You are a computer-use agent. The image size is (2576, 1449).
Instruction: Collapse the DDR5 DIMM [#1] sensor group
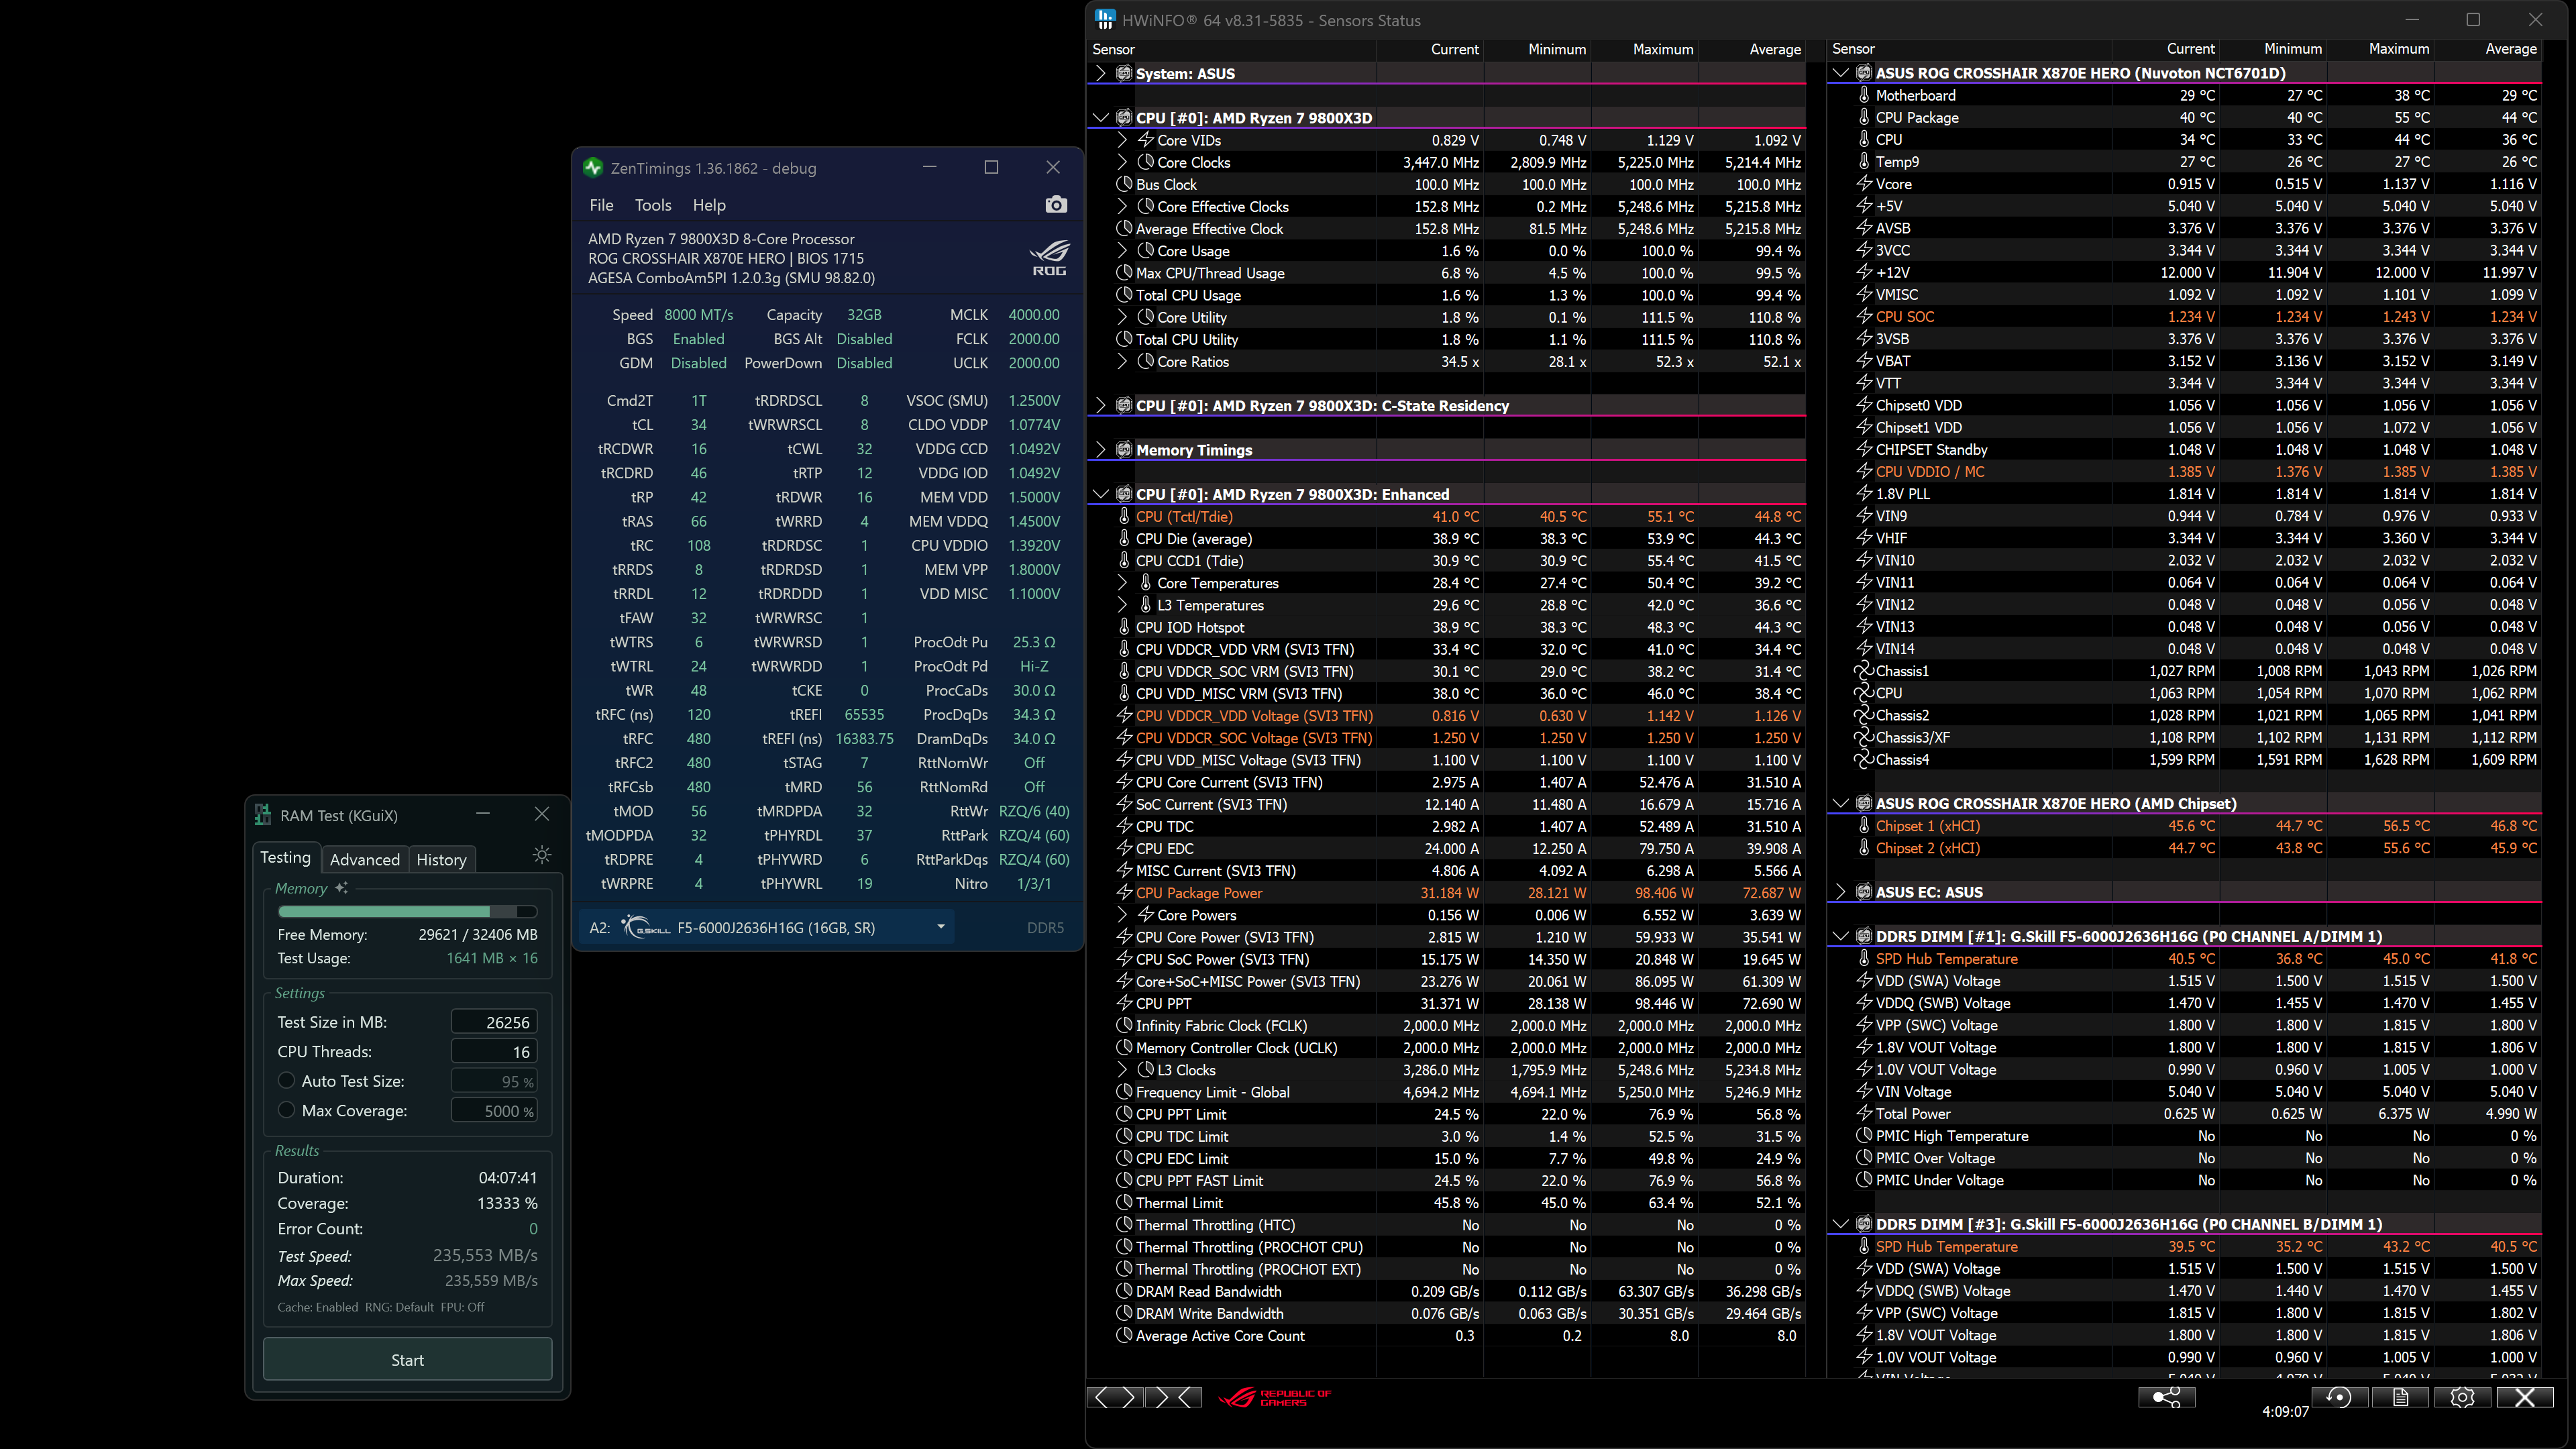pyautogui.click(x=1840, y=937)
